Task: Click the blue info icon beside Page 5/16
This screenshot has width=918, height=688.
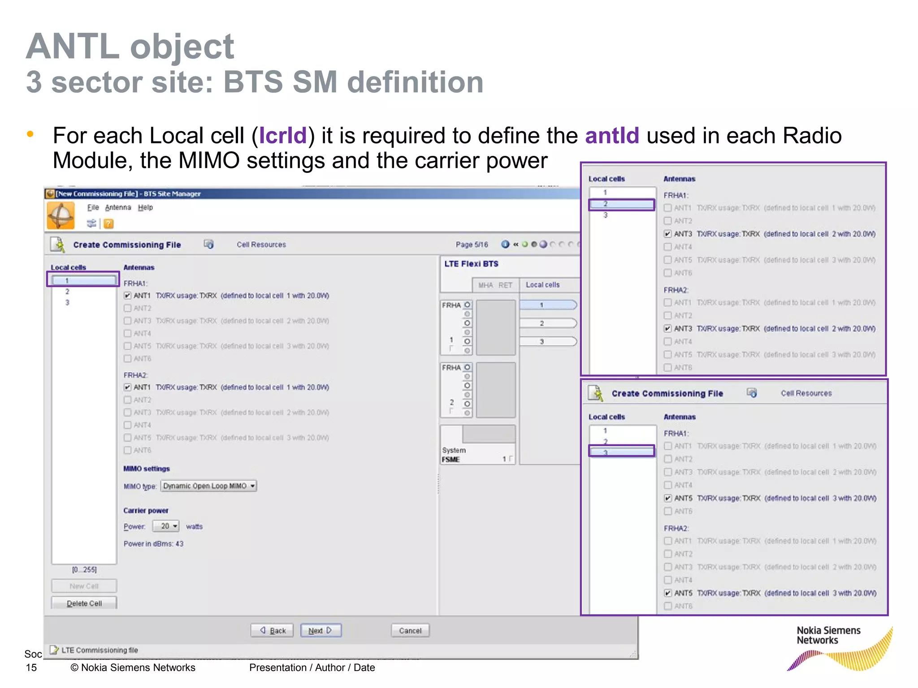Action: click(505, 244)
